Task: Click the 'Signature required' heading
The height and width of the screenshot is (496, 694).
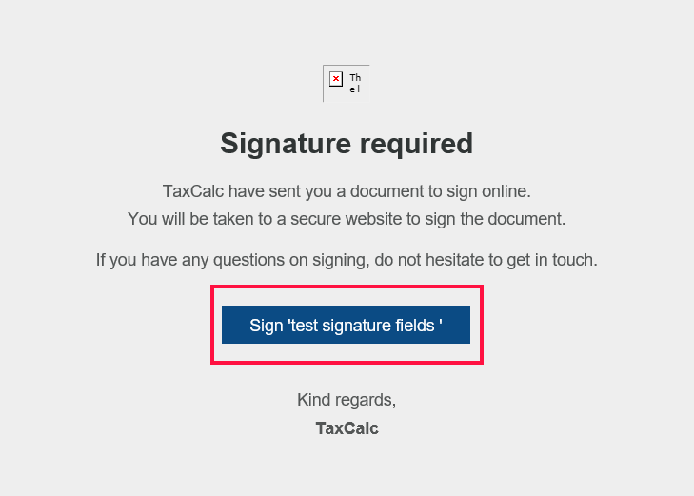Action: (x=347, y=143)
